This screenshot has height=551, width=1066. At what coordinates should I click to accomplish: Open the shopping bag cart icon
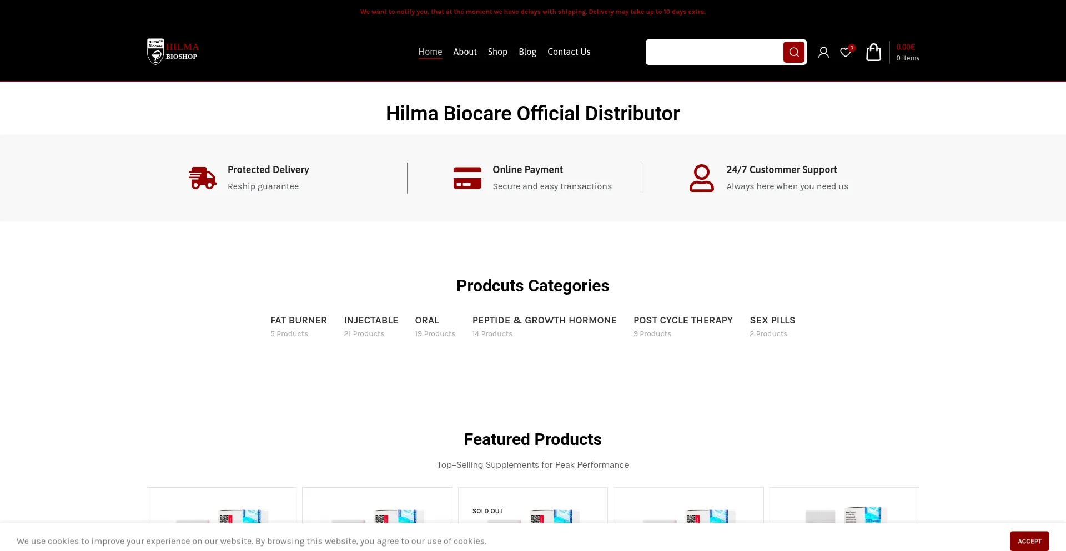point(874,52)
